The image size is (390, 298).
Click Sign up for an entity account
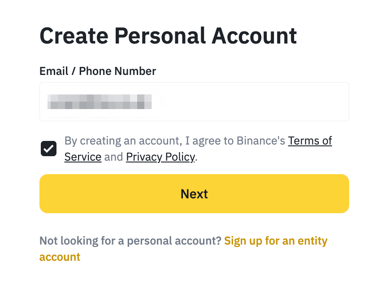click(275, 241)
